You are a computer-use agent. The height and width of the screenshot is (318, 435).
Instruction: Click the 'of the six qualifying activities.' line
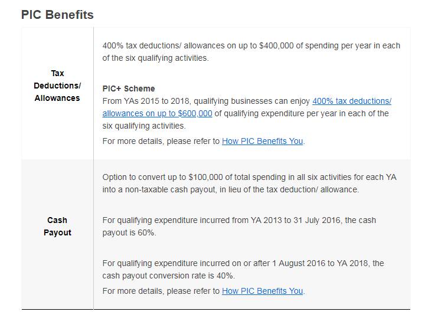point(155,58)
